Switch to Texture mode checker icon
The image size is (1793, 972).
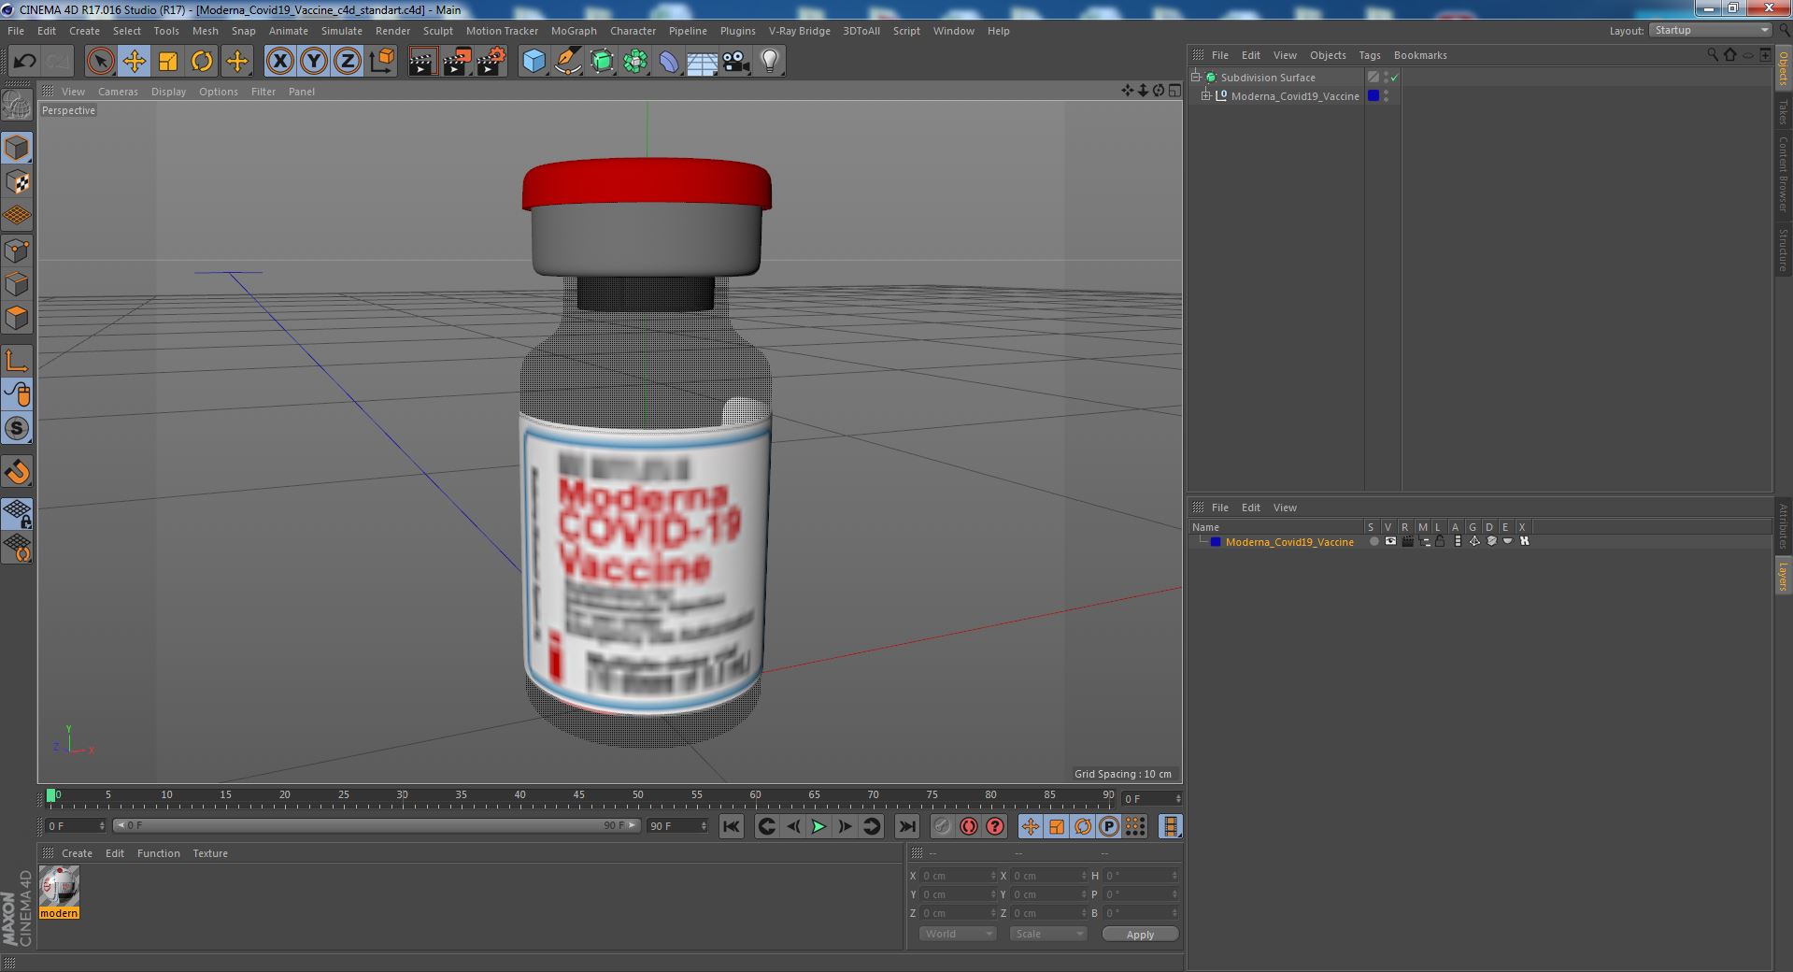[17, 182]
